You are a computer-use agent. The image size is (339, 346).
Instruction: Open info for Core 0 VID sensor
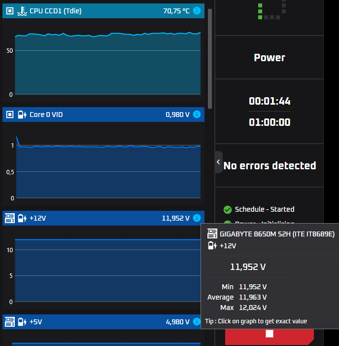pos(197,115)
